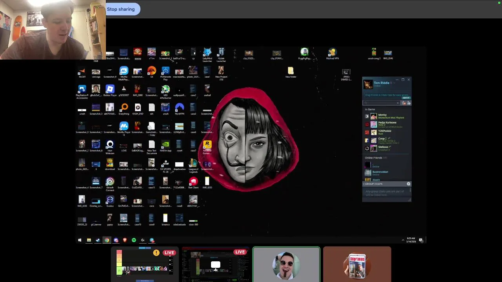Show hidden system tray icons

pos(403,240)
